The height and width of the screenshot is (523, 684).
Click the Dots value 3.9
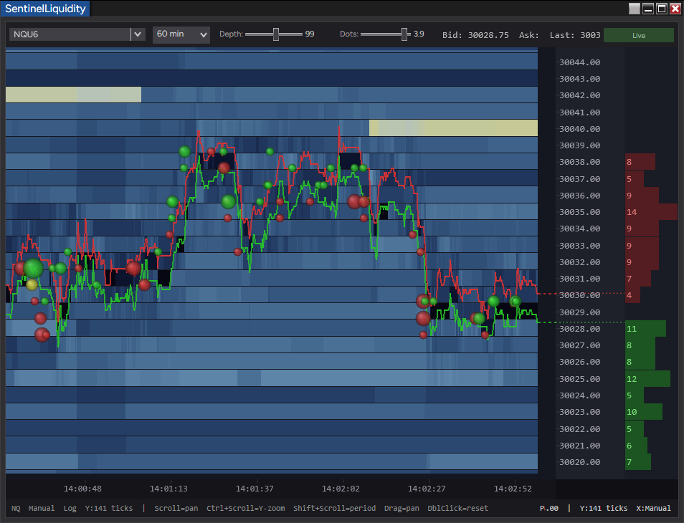click(x=419, y=34)
